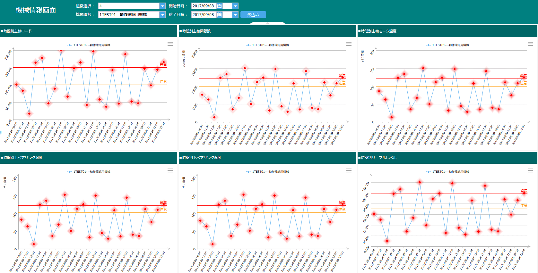Open chart menu for 時間別下ベアリング温度
The image size is (538, 273).
point(349,170)
